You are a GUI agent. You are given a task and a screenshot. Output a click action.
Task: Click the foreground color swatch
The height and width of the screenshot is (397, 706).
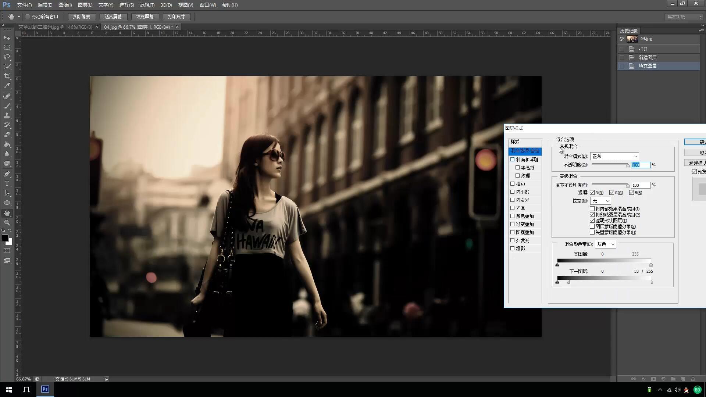(x=5, y=238)
